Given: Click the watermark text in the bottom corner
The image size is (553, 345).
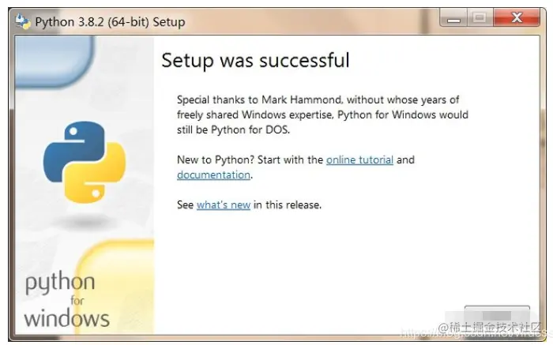Looking at the screenshot, I should (x=490, y=326).
